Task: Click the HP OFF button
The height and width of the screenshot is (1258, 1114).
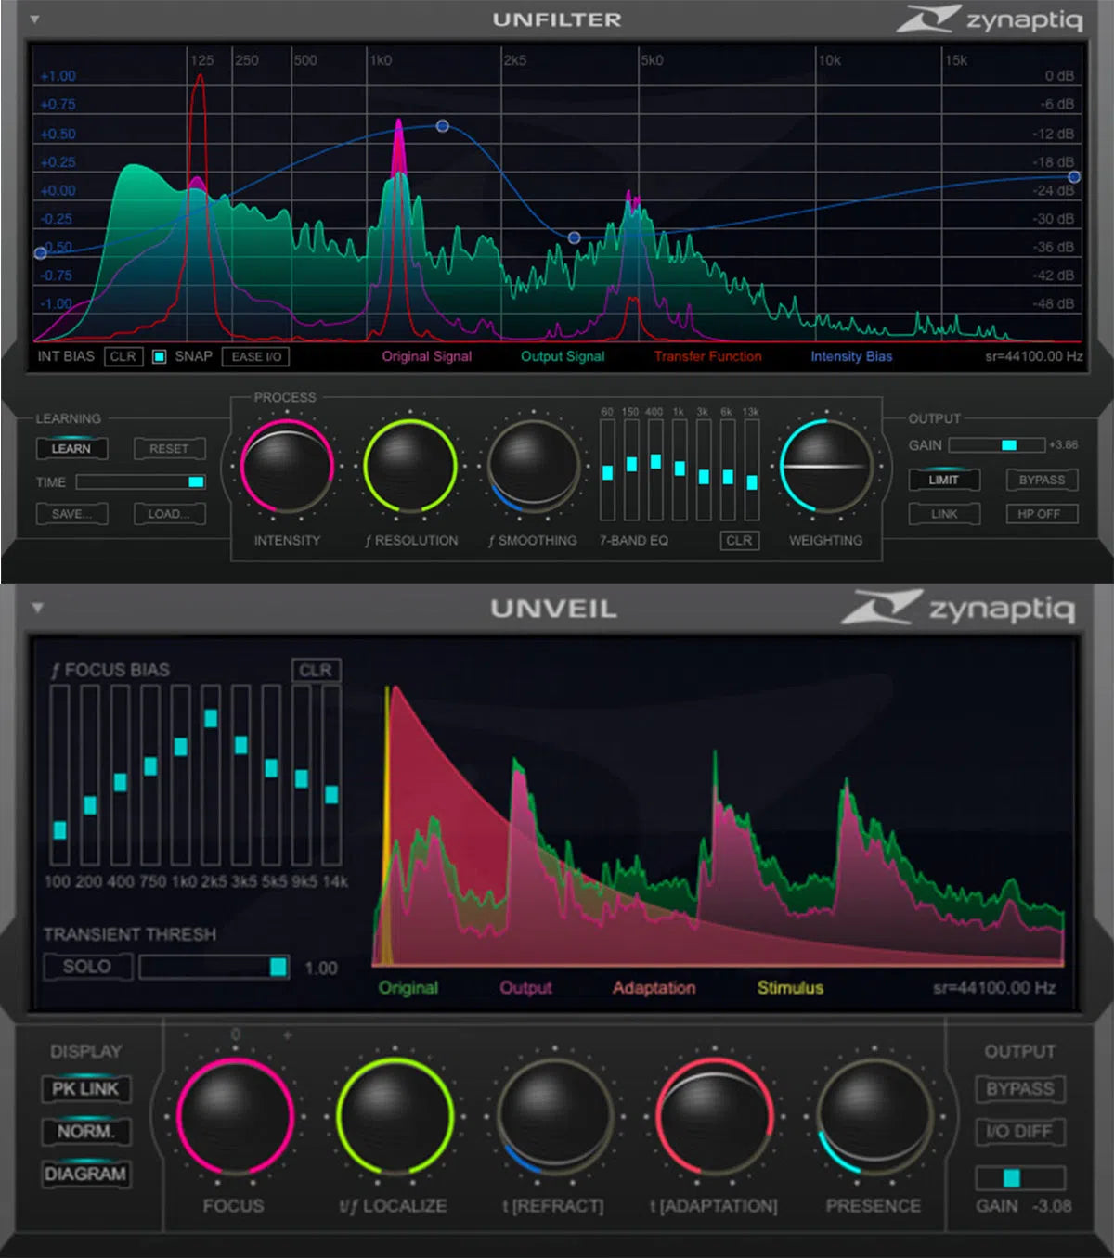Action: (x=1040, y=513)
